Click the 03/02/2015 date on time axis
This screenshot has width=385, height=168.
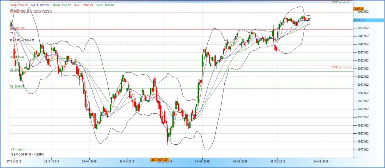coord(202,161)
